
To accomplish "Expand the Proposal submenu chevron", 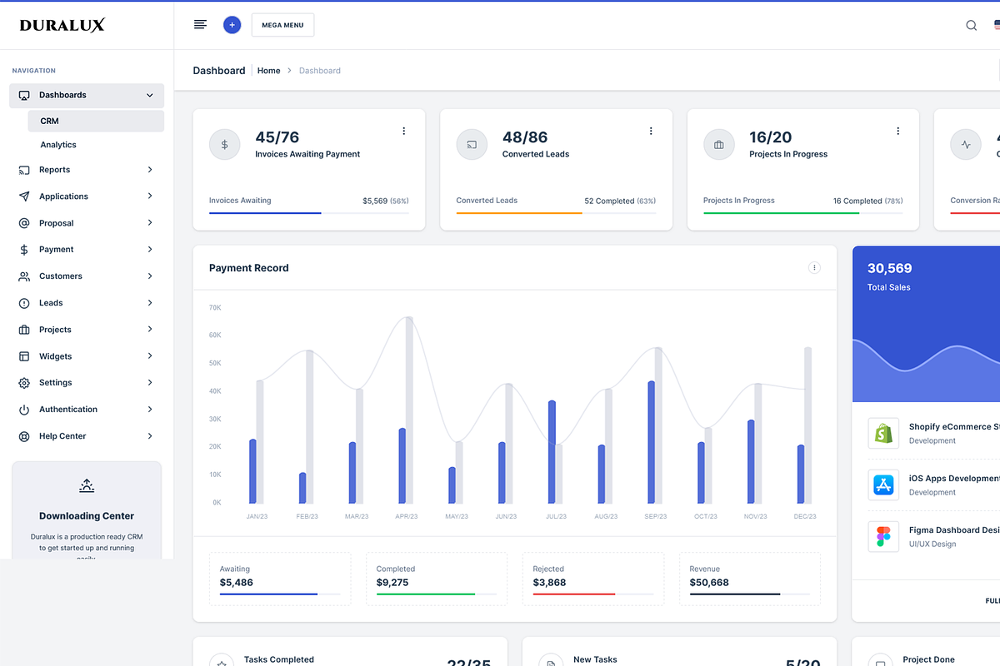I will (150, 223).
